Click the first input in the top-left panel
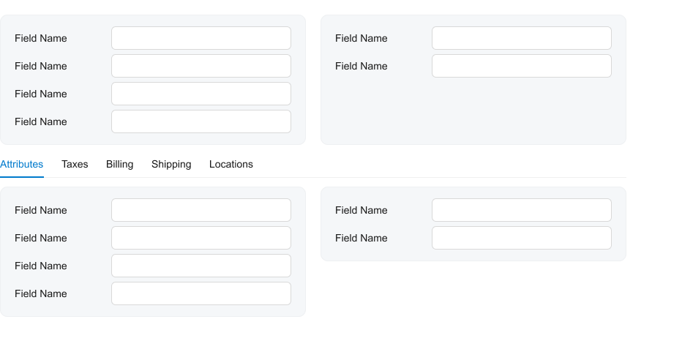 [201, 38]
